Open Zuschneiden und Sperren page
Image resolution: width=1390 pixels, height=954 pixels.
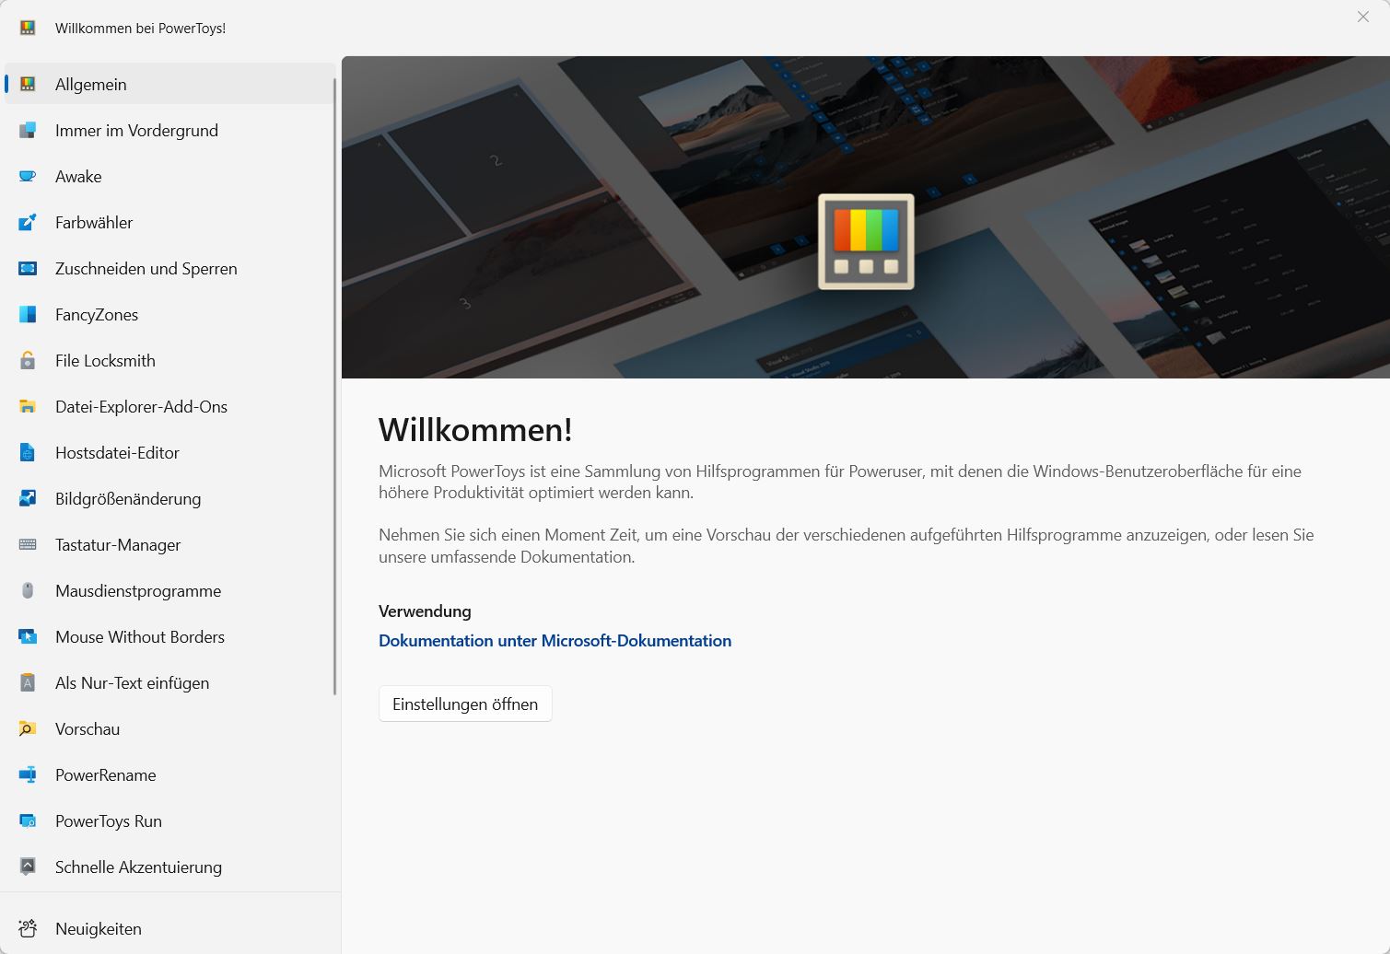(169, 268)
